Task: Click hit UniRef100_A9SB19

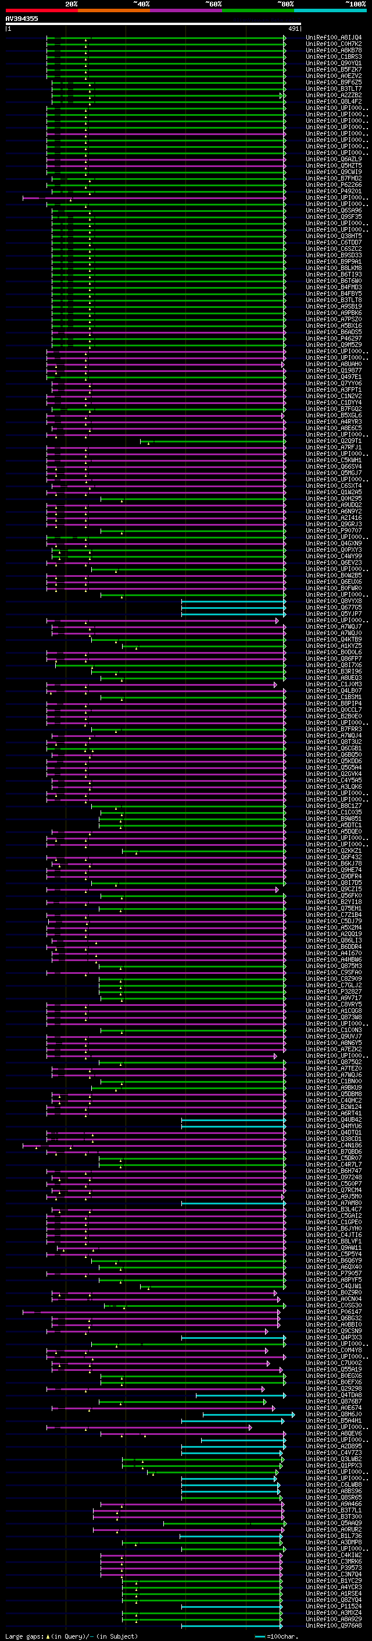Action: click(334, 306)
